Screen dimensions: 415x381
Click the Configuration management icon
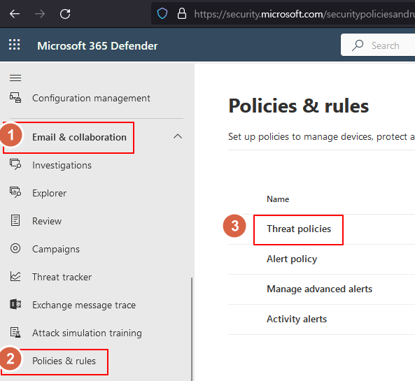(x=15, y=98)
